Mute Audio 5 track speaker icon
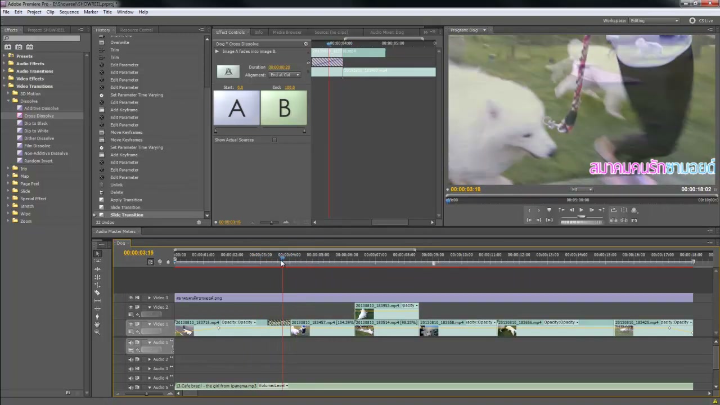 130,387
